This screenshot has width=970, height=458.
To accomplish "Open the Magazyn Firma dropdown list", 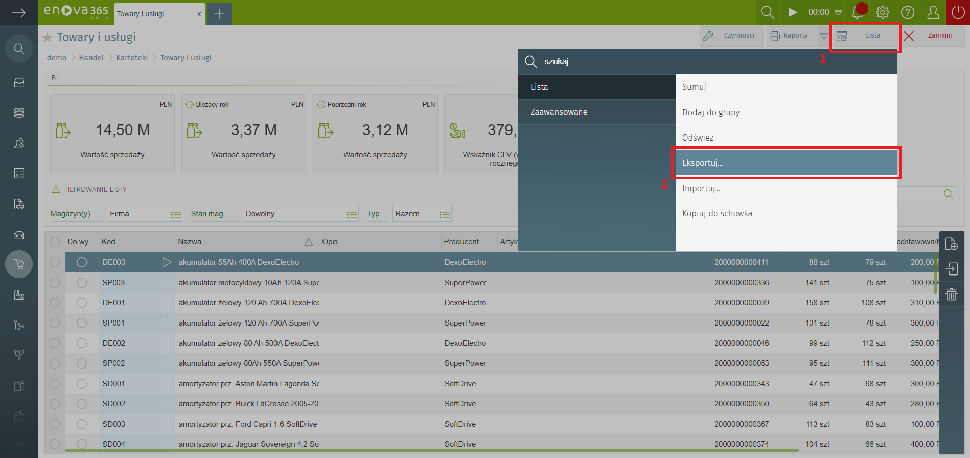I will [176, 214].
